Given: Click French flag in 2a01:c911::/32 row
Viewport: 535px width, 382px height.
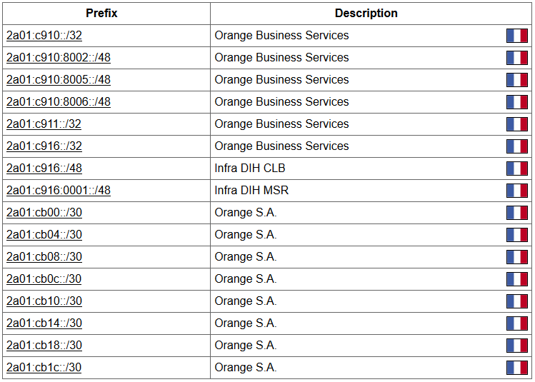Looking at the screenshot, I should [x=517, y=124].
